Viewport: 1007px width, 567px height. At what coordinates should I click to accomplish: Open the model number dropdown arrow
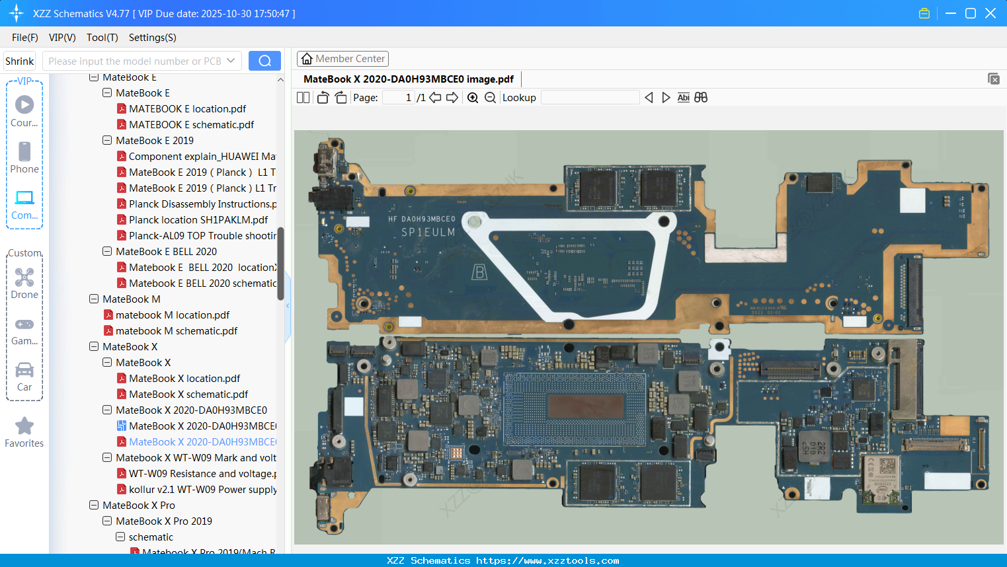click(231, 61)
